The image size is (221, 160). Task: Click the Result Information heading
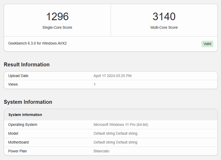pos(27,65)
